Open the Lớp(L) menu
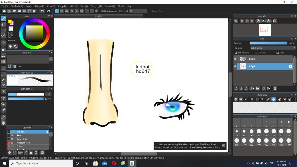 tap(29, 6)
